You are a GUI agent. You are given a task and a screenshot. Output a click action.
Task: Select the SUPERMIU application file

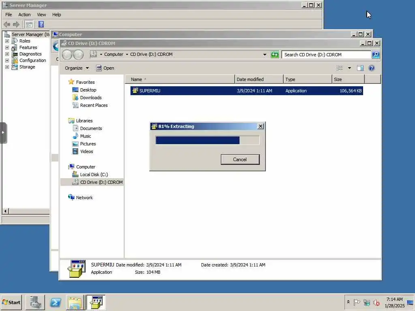(246, 91)
